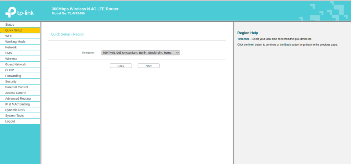Image resolution: width=351 pixels, height=164 pixels.
Task: Open the SMS menu item
Action: coord(9,53)
